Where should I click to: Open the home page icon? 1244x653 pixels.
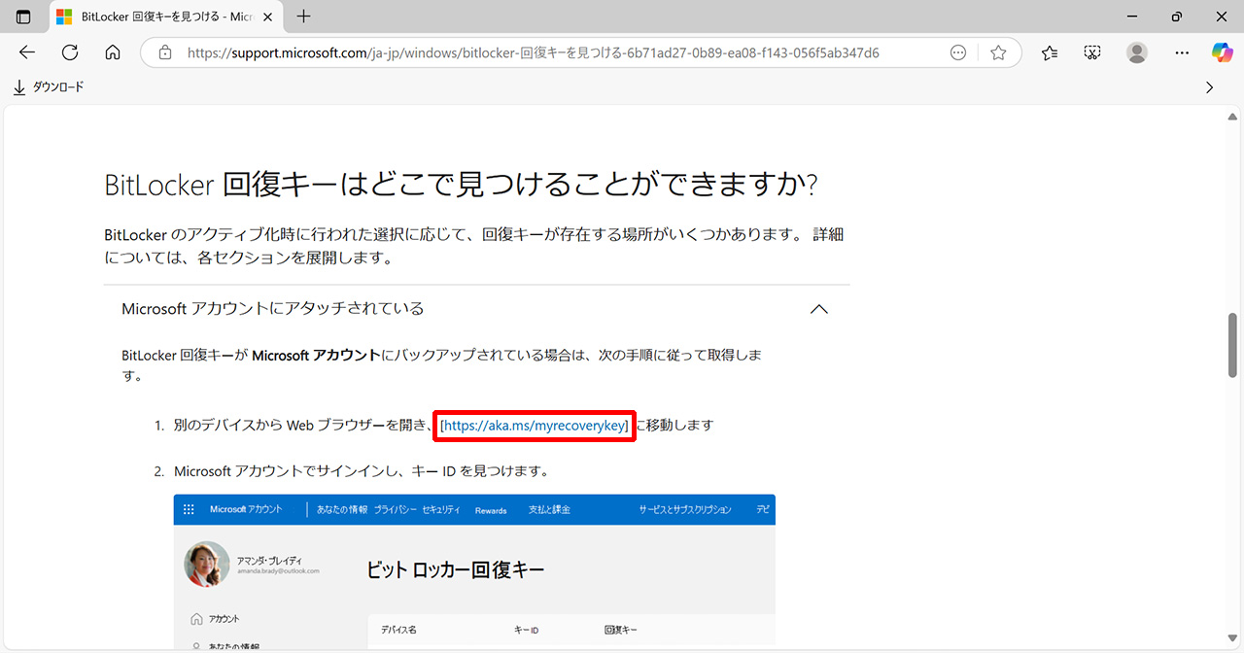point(113,52)
